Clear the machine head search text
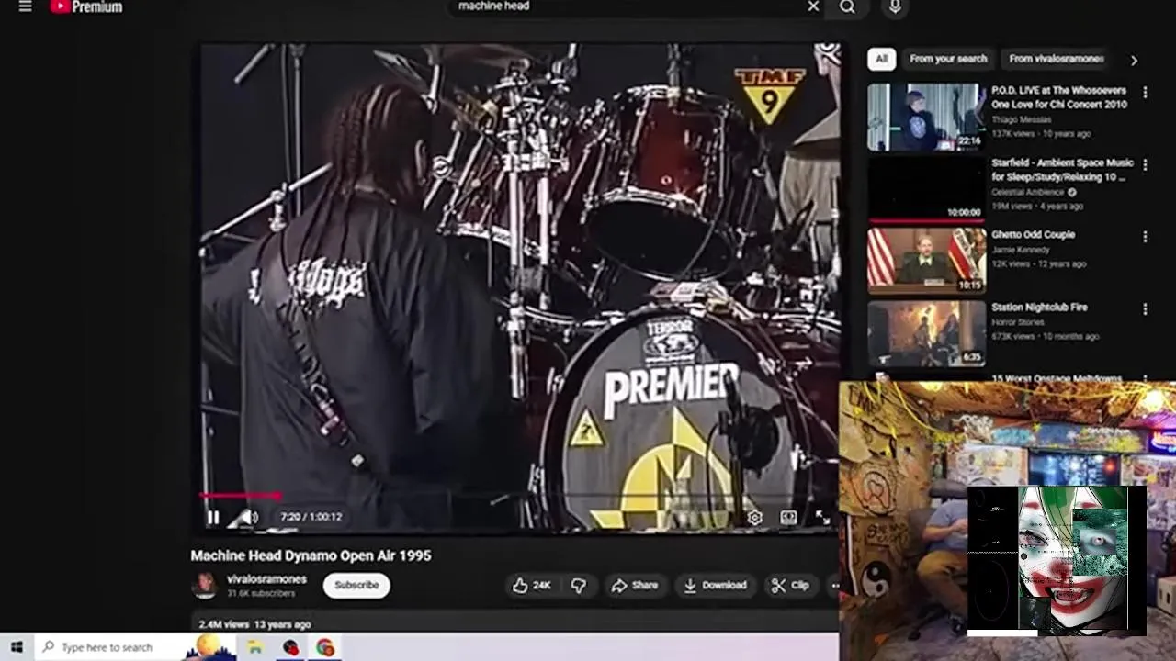This screenshot has width=1176, height=661. tap(813, 6)
